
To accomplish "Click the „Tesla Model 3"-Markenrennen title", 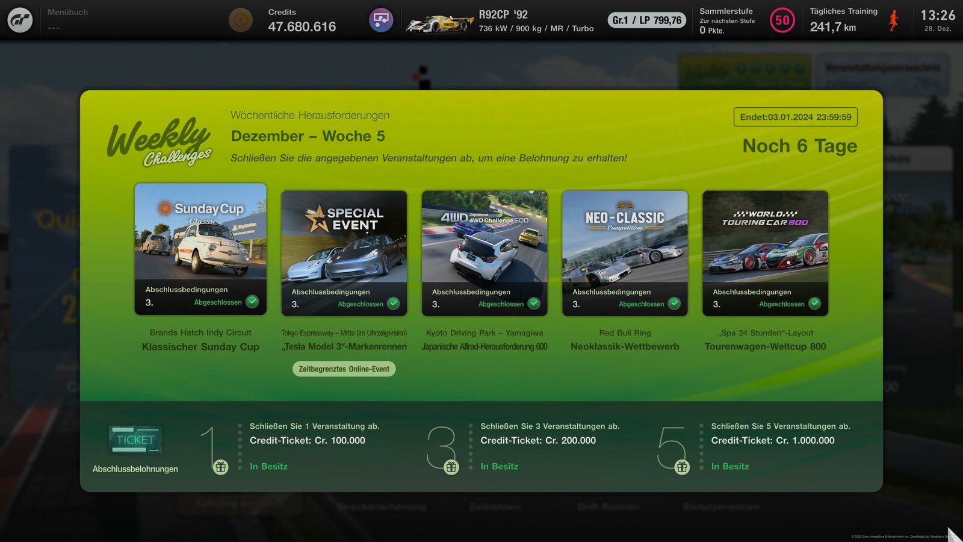I will tap(344, 347).
